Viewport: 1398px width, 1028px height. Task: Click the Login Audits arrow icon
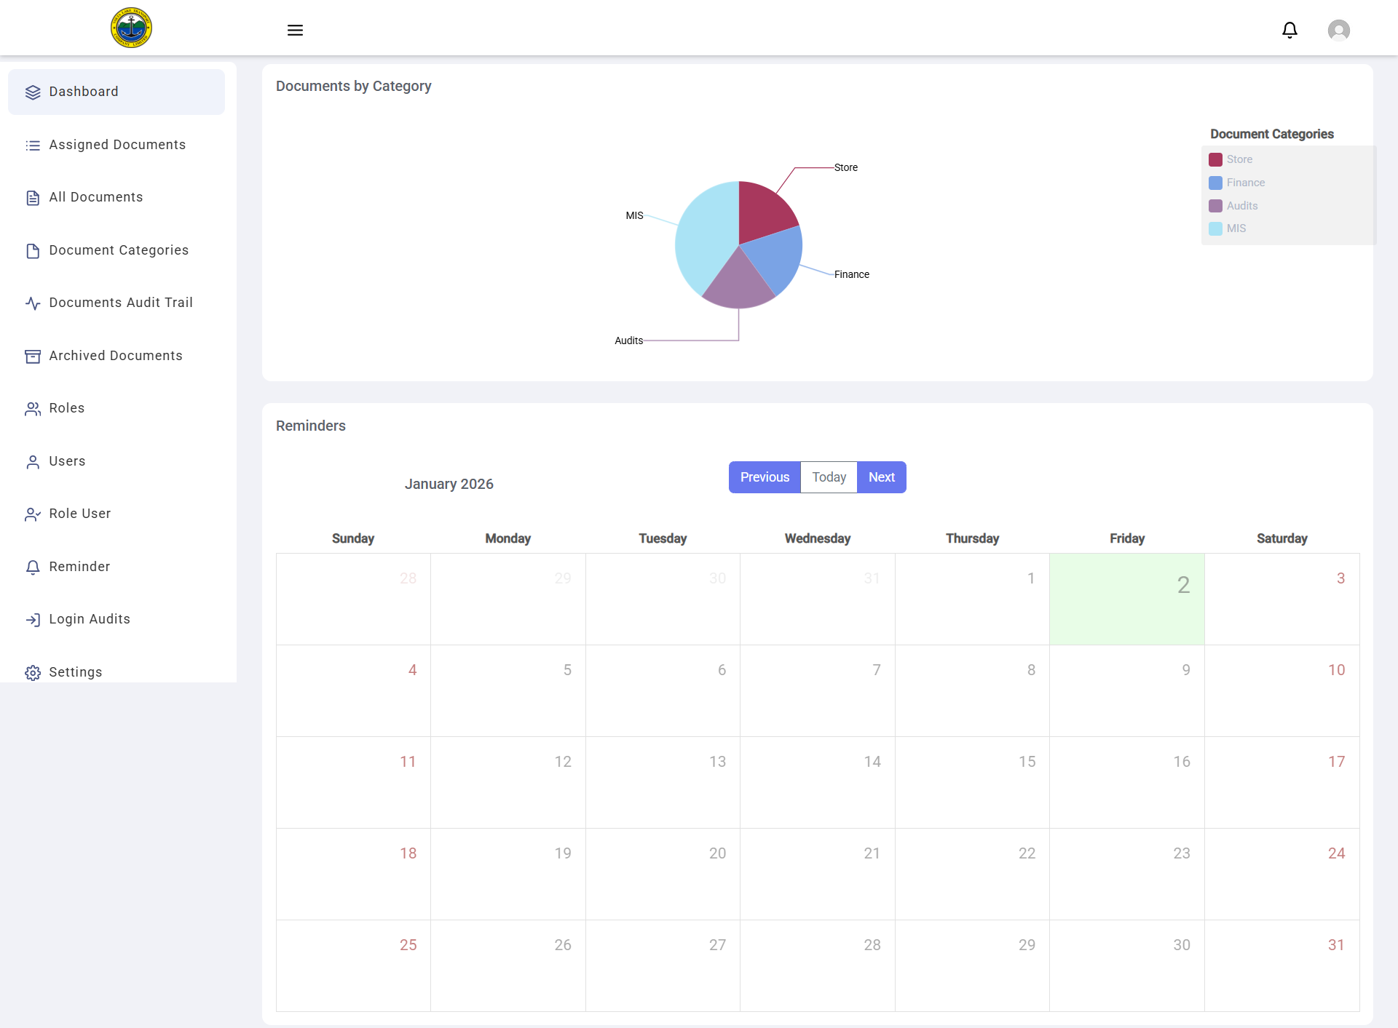coord(33,619)
